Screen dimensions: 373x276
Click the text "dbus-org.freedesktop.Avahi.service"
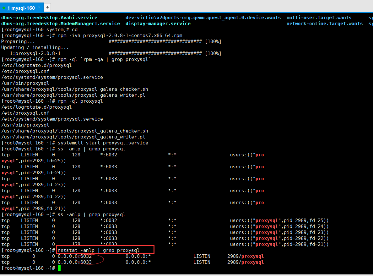49,18
